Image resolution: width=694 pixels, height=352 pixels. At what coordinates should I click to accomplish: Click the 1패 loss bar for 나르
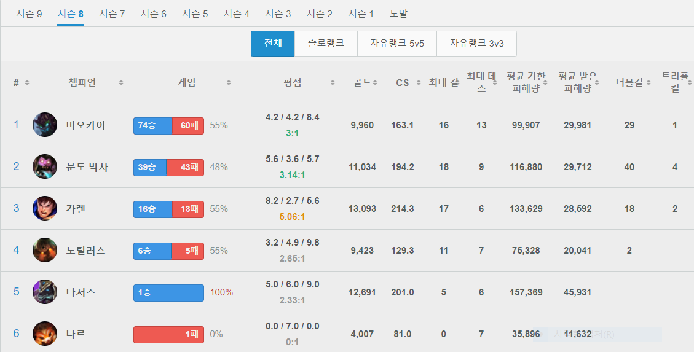(x=168, y=335)
